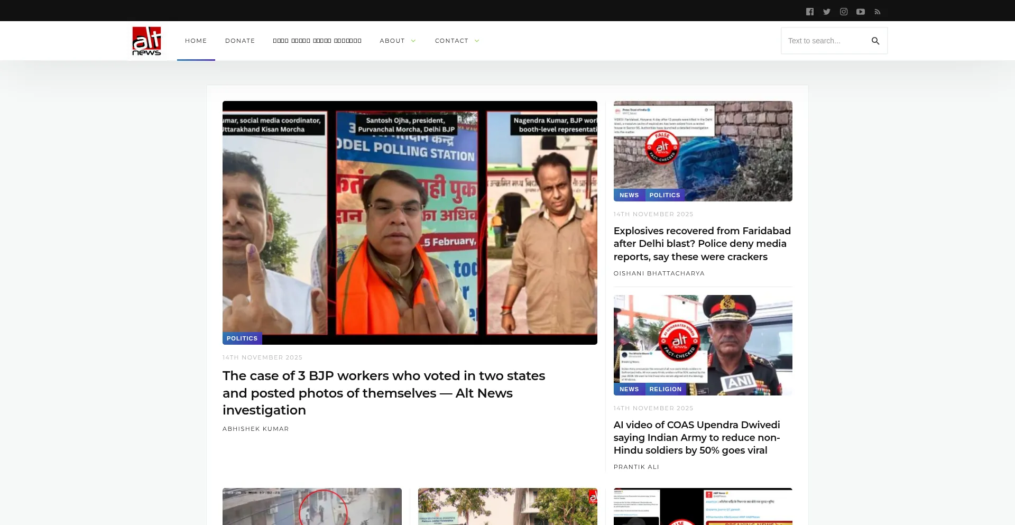This screenshot has width=1015, height=525.
Task: Click the Politics tag on main story
Action: (x=242, y=338)
